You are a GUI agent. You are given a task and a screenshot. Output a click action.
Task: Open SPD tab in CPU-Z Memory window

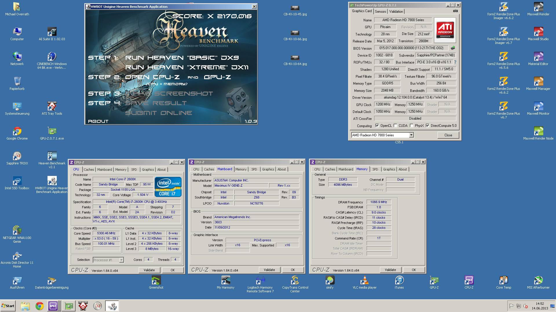(375, 169)
